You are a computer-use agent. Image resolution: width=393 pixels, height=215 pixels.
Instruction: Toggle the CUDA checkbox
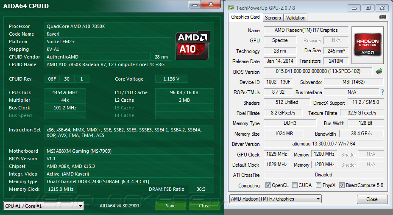click(295, 185)
